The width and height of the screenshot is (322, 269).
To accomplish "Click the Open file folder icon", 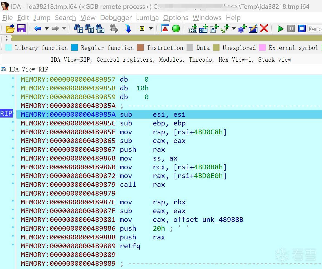I will (x=10, y=28).
